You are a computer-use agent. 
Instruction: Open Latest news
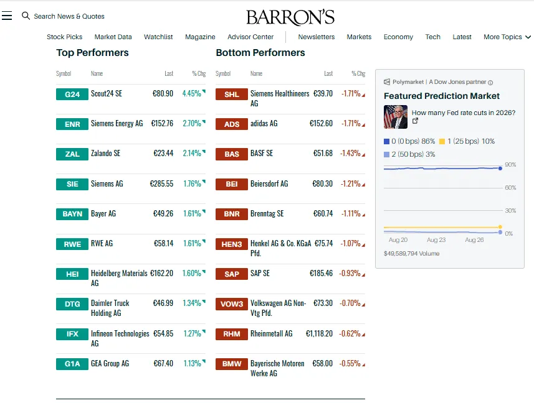(x=462, y=37)
